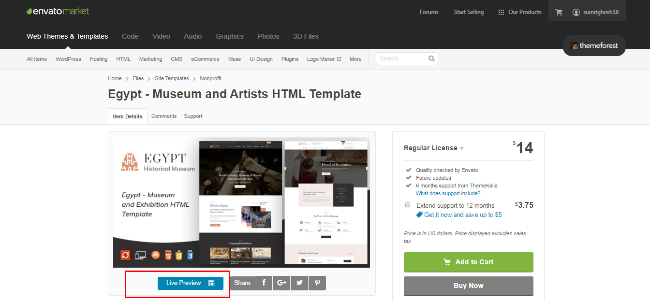Click the ThemeKalia support text
650x301 pixels.
457,186
